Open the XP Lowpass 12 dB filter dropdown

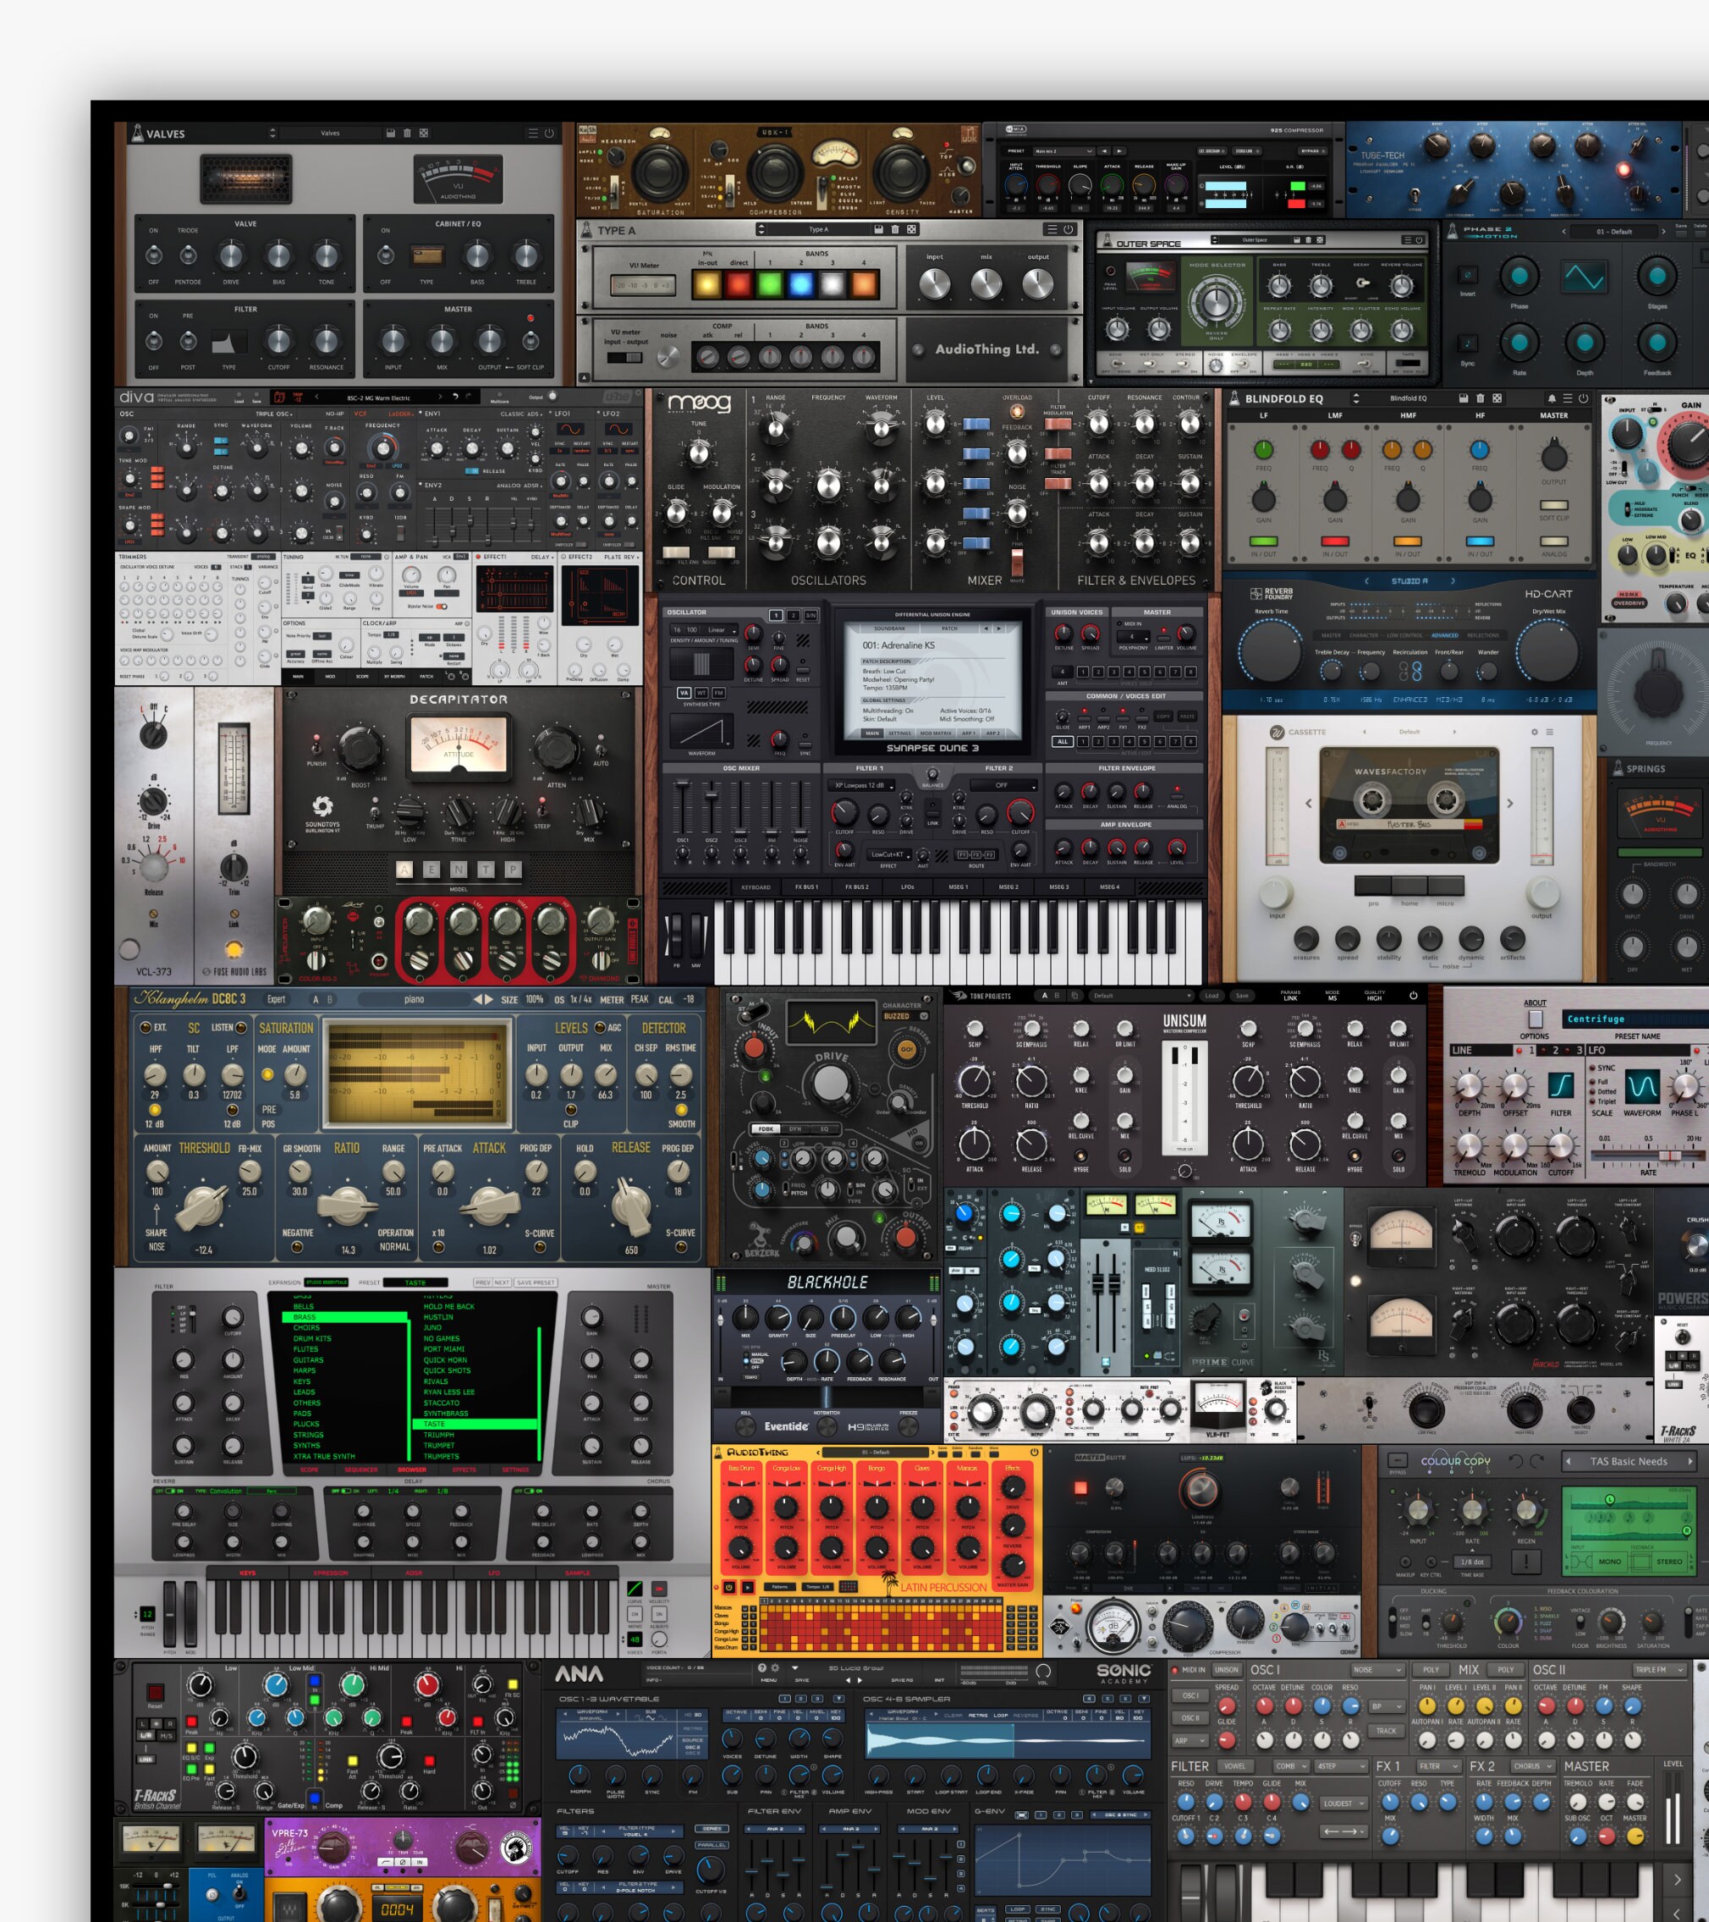pos(861,787)
